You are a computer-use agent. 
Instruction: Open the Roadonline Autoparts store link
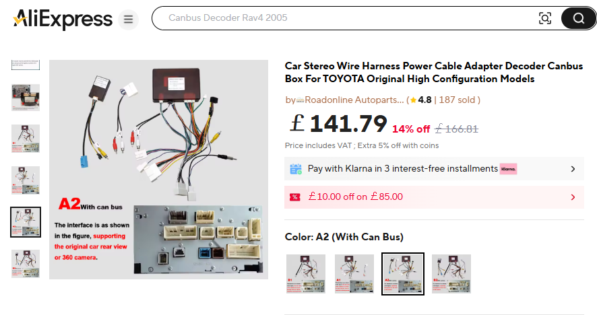354,100
